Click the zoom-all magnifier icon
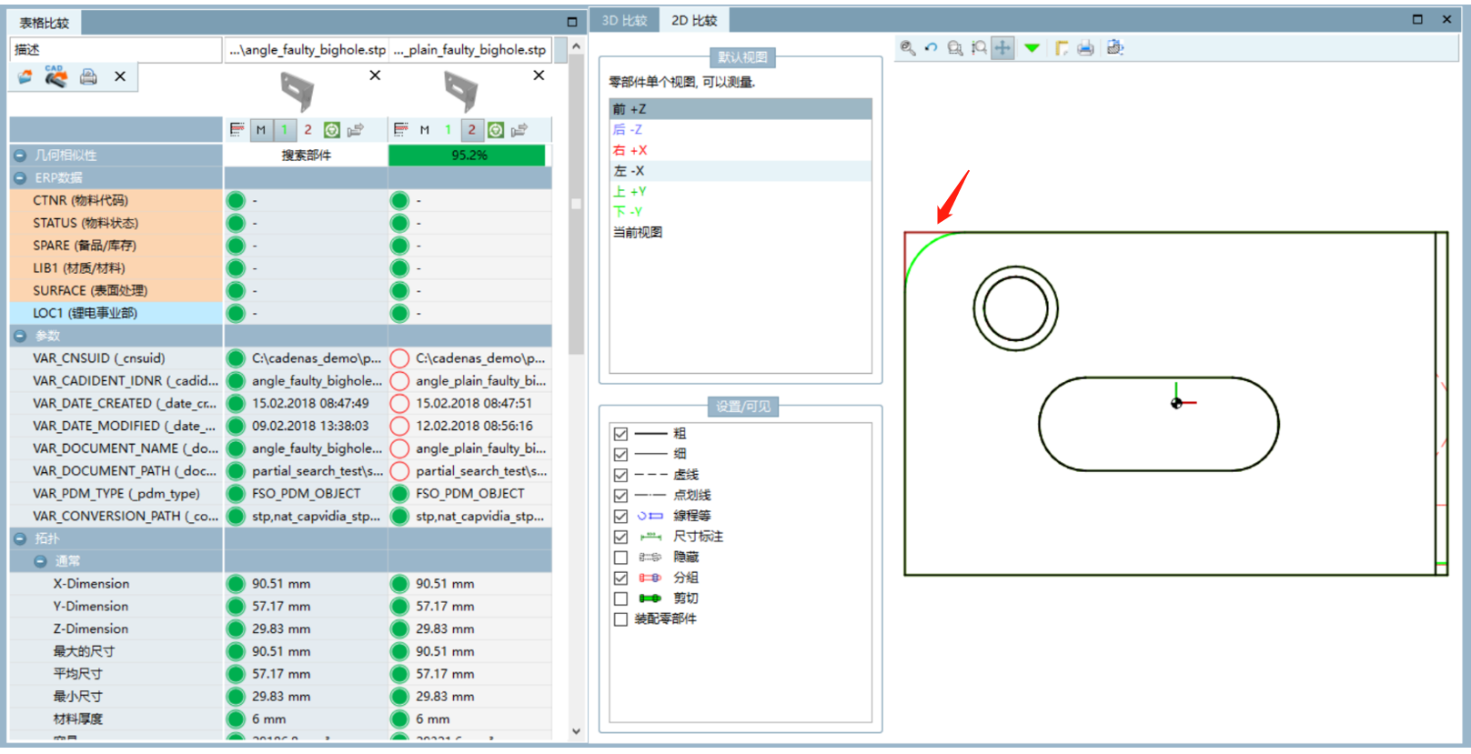 (x=907, y=48)
